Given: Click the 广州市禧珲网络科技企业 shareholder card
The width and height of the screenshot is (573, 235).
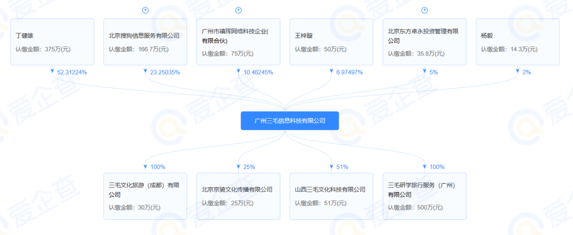Looking at the screenshot, I should pyautogui.click(x=238, y=42).
